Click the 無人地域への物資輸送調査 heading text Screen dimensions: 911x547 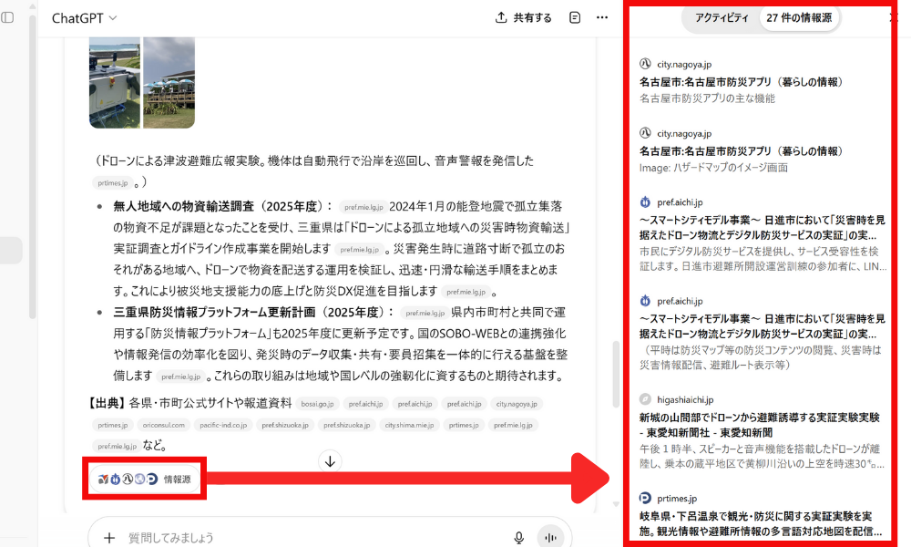pyautogui.click(x=184, y=206)
